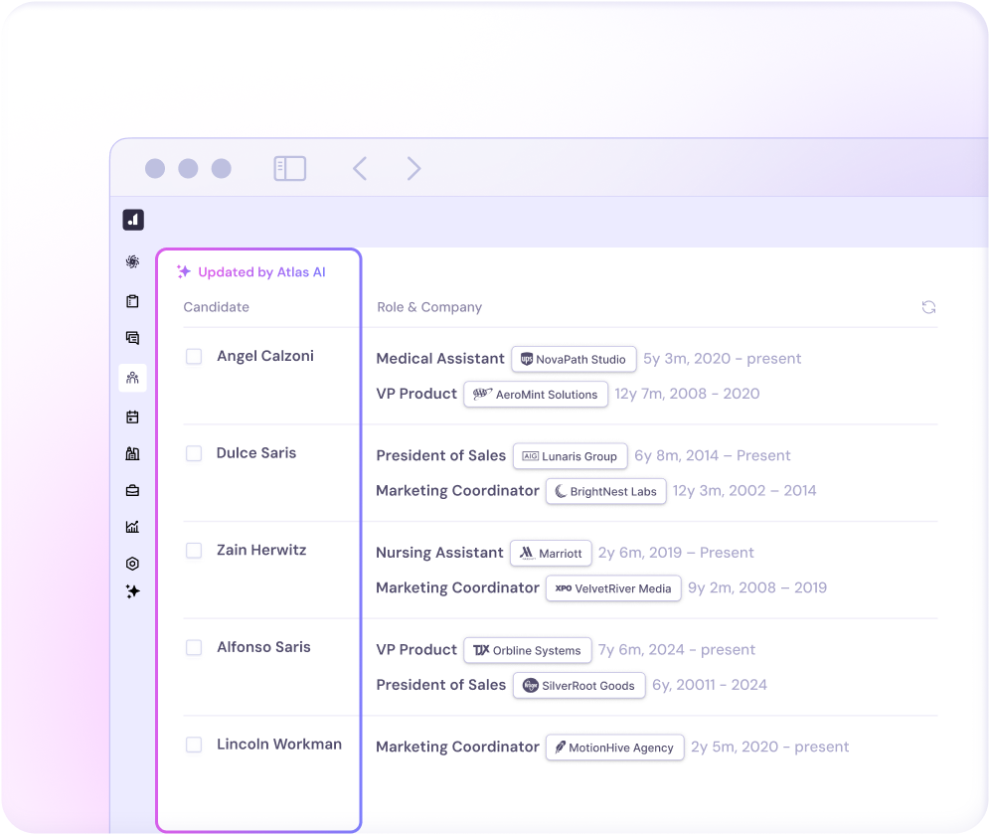Click the Candidate column header
Image resolution: width=990 pixels, height=835 pixels.
coord(216,307)
